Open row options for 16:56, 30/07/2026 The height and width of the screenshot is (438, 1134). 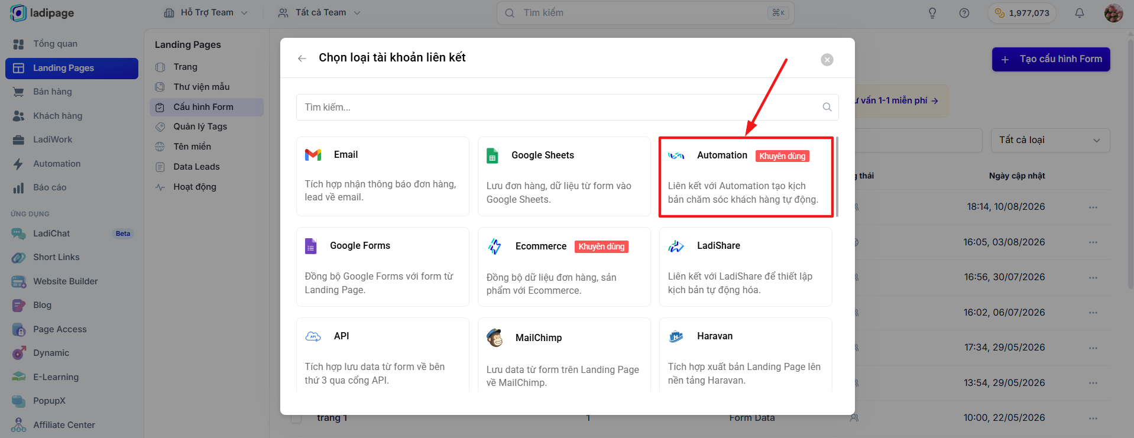1093,278
